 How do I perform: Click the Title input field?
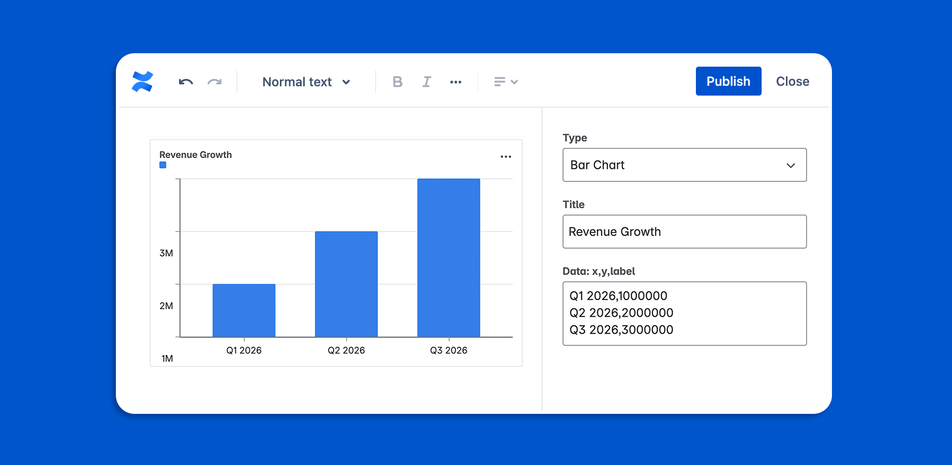[685, 231]
